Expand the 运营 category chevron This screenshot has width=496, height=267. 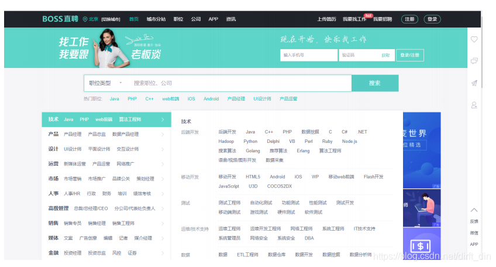[x=163, y=164]
